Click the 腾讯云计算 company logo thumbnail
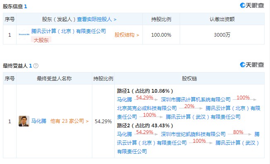The image size is (270, 164). pyautogui.click(x=24, y=35)
